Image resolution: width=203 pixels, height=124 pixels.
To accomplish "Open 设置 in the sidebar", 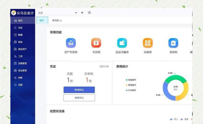I will click(x=23, y=85).
